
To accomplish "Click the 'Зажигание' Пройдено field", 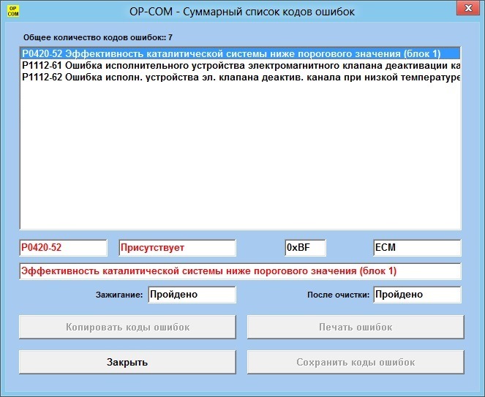I will [192, 295].
